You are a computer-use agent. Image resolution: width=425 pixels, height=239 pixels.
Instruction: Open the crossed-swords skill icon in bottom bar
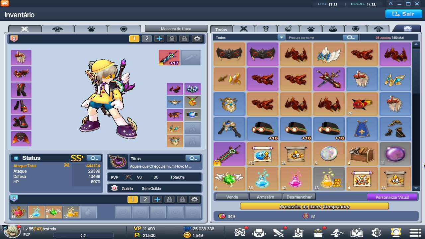click(x=278, y=232)
